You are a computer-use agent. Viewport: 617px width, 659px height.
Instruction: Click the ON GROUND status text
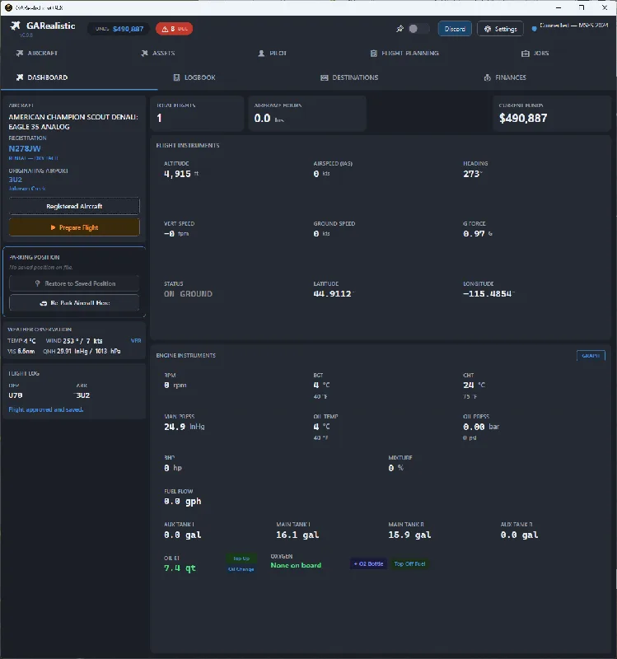188,294
